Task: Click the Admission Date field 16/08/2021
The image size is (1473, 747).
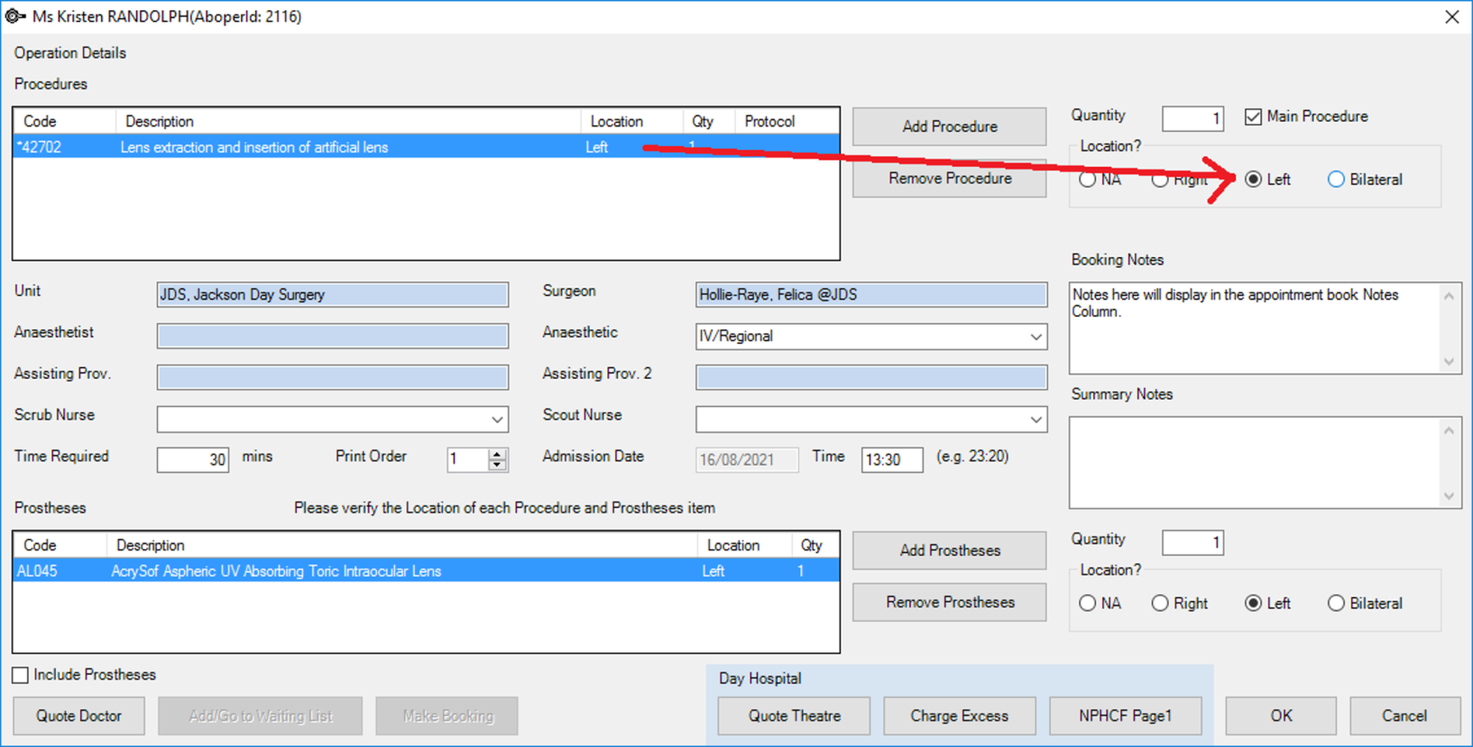Action: pos(747,460)
